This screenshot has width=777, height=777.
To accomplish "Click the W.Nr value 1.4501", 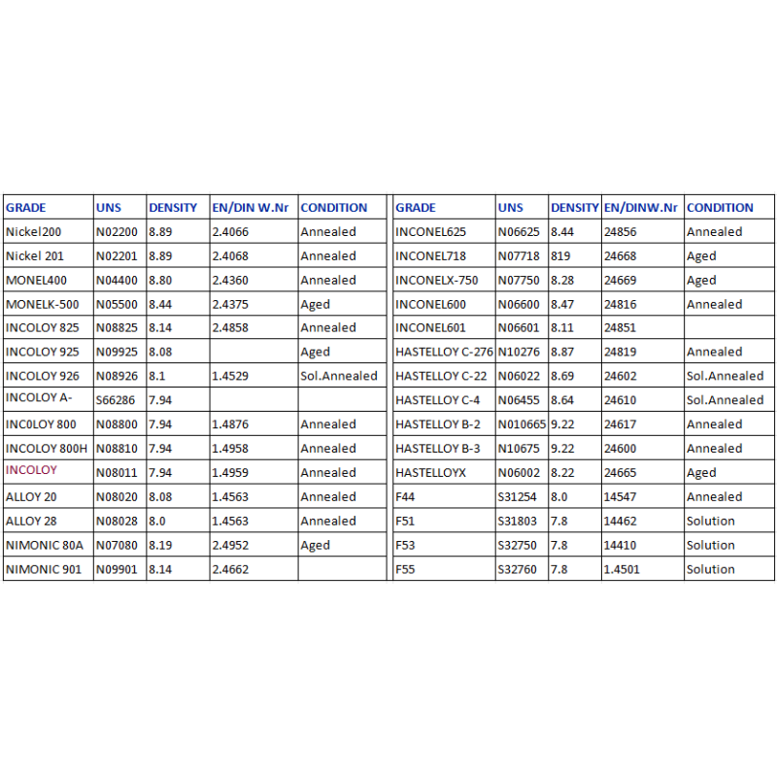I will click(643, 569).
